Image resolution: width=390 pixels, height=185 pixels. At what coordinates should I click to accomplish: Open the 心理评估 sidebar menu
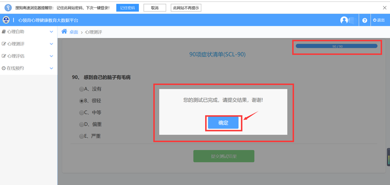tap(29, 56)
